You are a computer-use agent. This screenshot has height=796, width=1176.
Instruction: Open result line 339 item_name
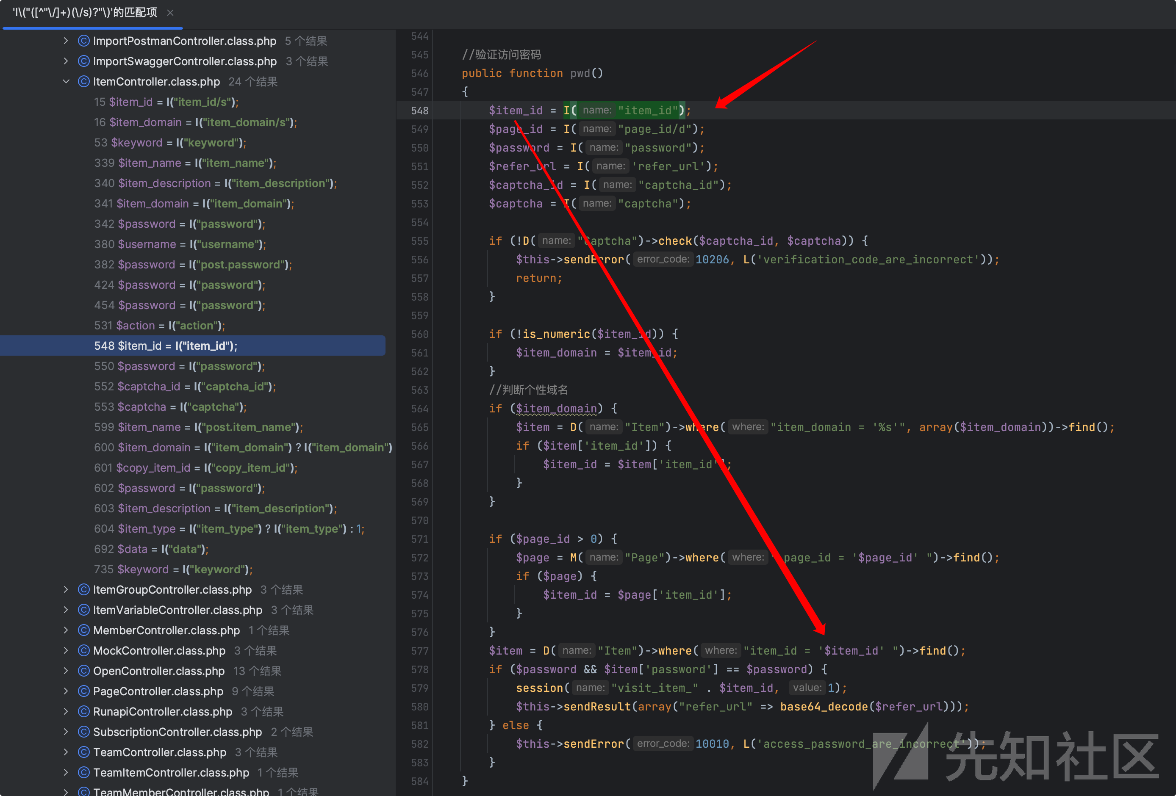pos(185,163)
